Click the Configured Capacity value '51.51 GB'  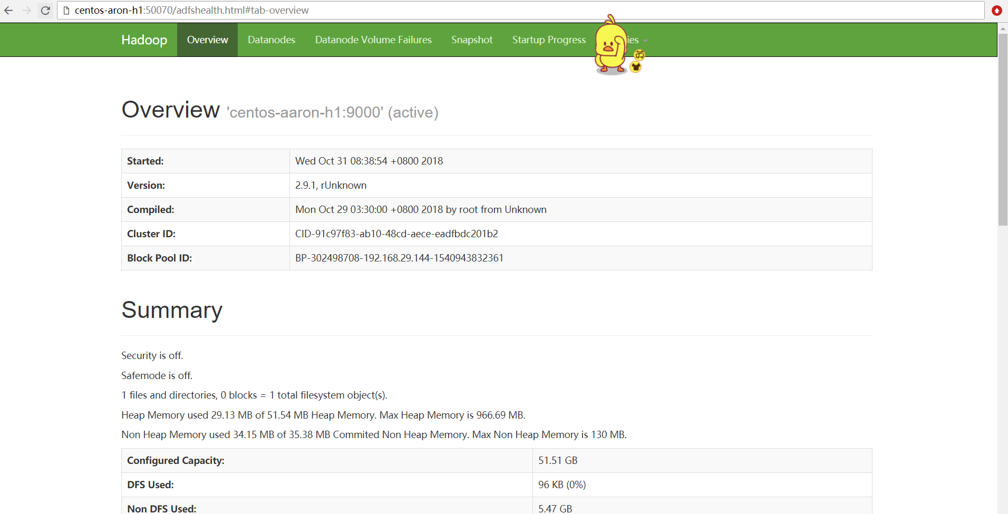(558, 461)
